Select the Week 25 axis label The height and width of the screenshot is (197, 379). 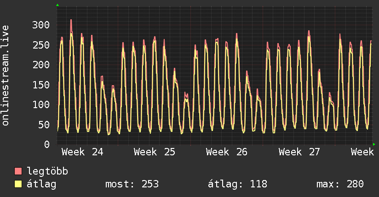click(x=155, y=152)
